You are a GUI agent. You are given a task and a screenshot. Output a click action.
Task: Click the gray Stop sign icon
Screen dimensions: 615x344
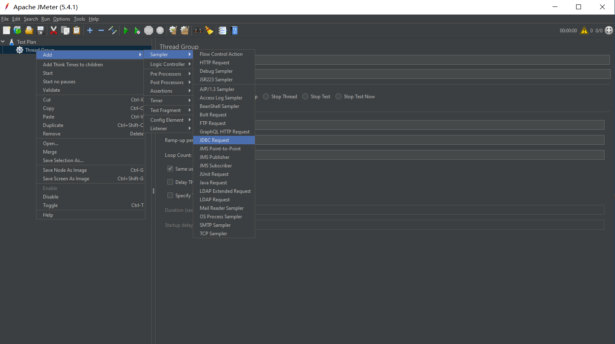pos(149,30)
